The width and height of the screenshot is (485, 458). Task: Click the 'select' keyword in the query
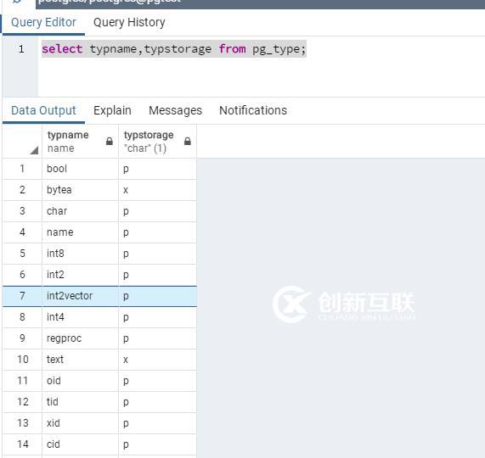62,49
